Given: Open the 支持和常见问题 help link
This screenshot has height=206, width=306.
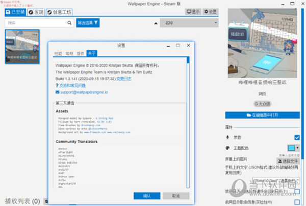Looking at the screenshot, I should coord(78,85).
